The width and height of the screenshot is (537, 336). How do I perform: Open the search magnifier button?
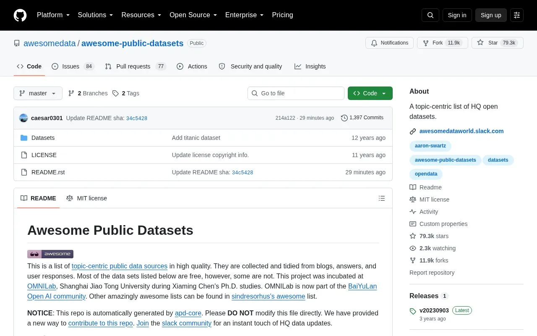pos(430,15)
